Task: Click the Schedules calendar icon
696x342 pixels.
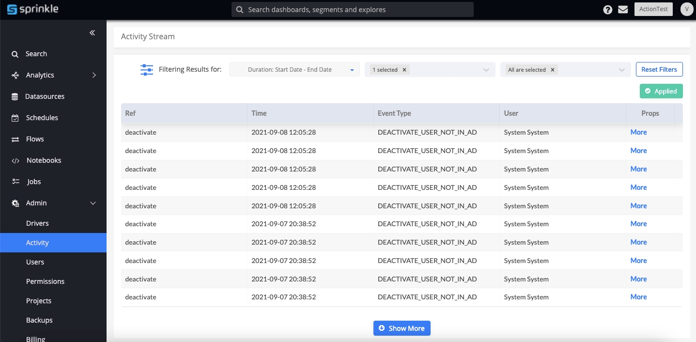Action: [x=15, y=118]
